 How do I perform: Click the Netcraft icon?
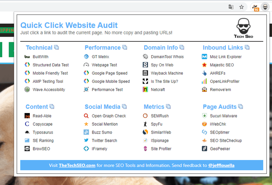point(145,90)
